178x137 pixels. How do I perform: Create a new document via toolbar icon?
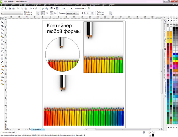2,8
